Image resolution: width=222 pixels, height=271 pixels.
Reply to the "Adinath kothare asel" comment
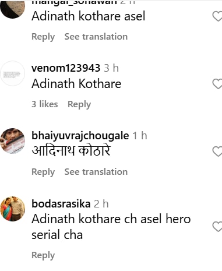pyautogui.click(x=43, y=37)
